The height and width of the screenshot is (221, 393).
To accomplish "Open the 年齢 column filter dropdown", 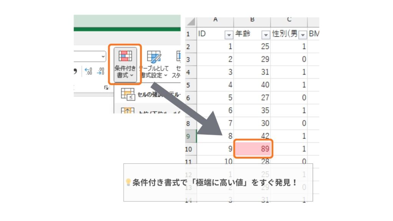I will pyautogui.click(x=266, y=35).
